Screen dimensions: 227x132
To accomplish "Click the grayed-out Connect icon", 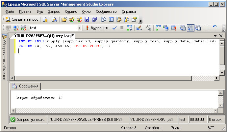I will pyautogui.click(x=8, y=28).
